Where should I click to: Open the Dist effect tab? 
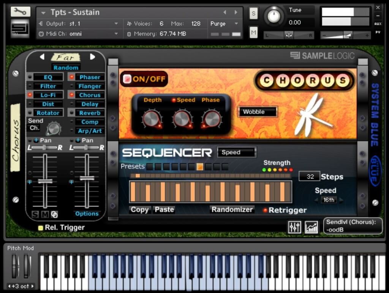click(48, 104)
